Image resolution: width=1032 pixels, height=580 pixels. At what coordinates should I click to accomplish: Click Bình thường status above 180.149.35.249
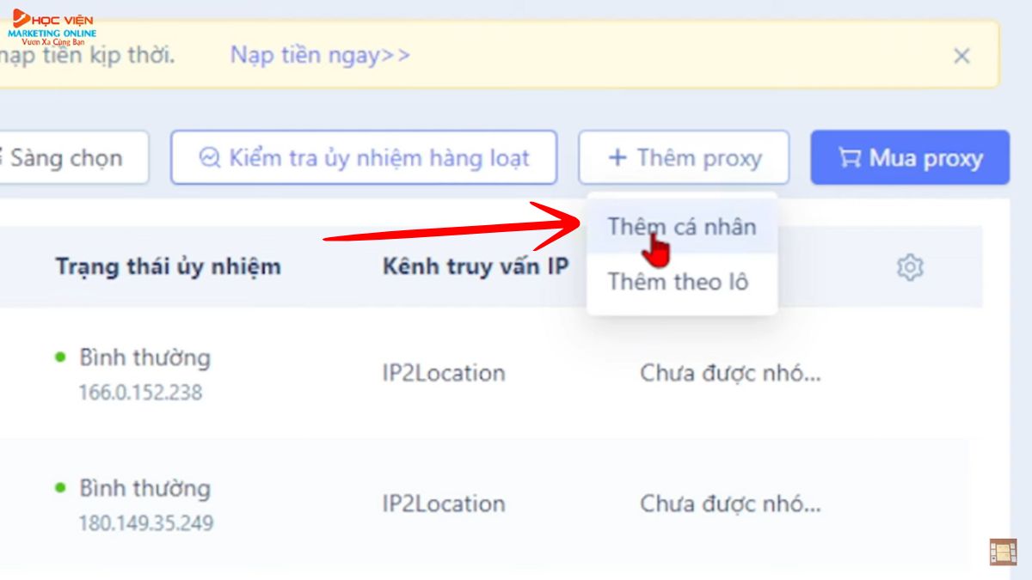[x=144, y=488]
